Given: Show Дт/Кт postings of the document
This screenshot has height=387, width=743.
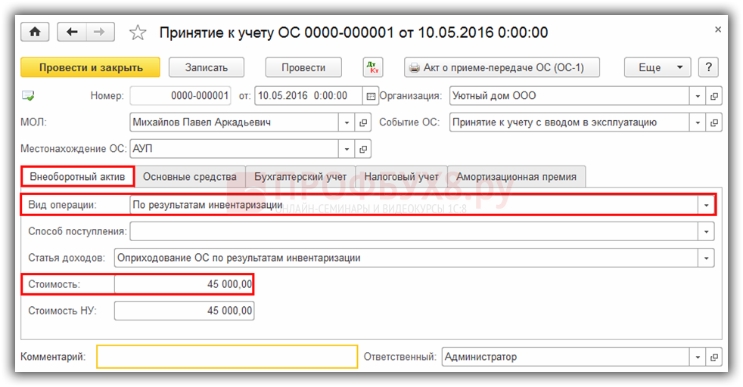Looking at the screenshot, I should [x=373, y=68].
